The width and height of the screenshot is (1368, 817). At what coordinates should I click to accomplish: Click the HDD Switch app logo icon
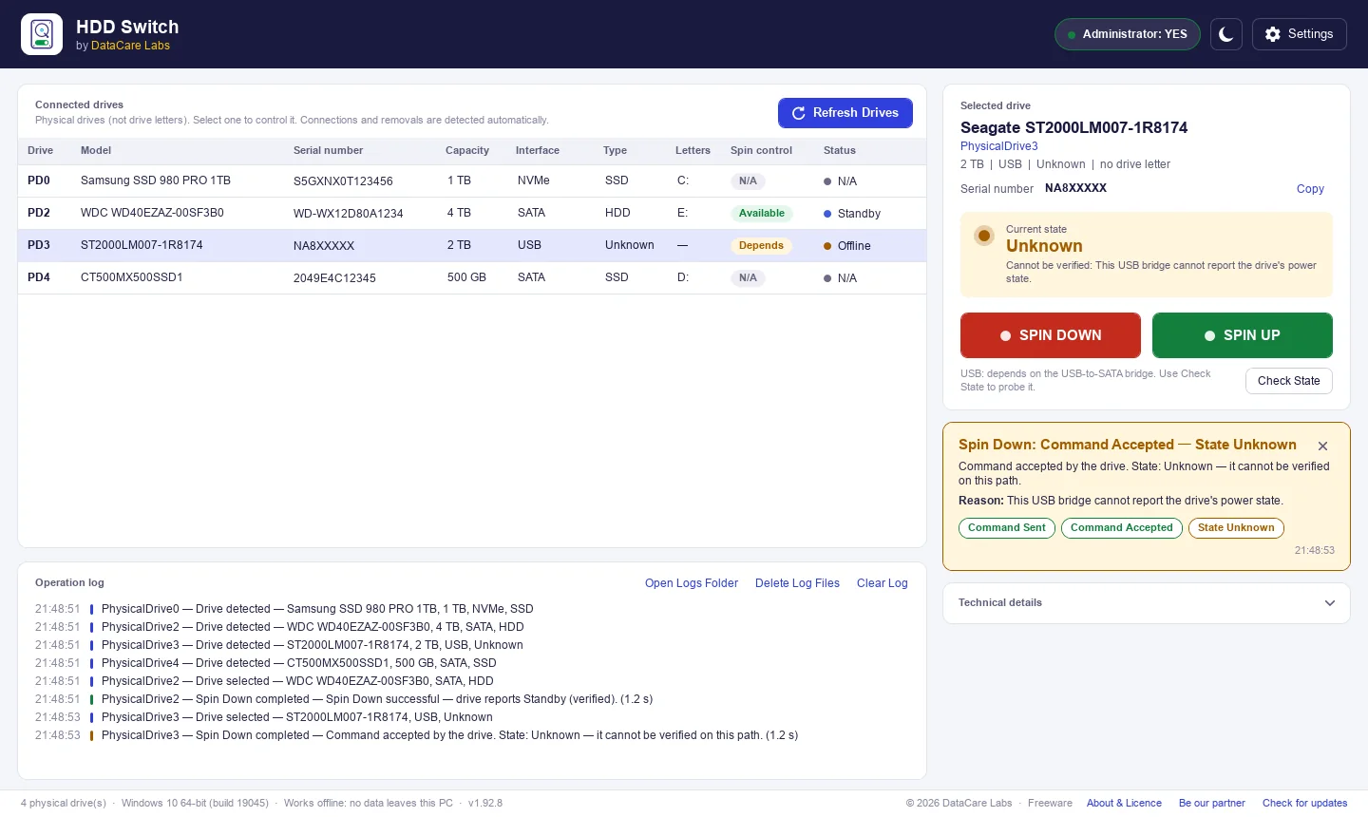pyautogui.click(x=42, y=34)
